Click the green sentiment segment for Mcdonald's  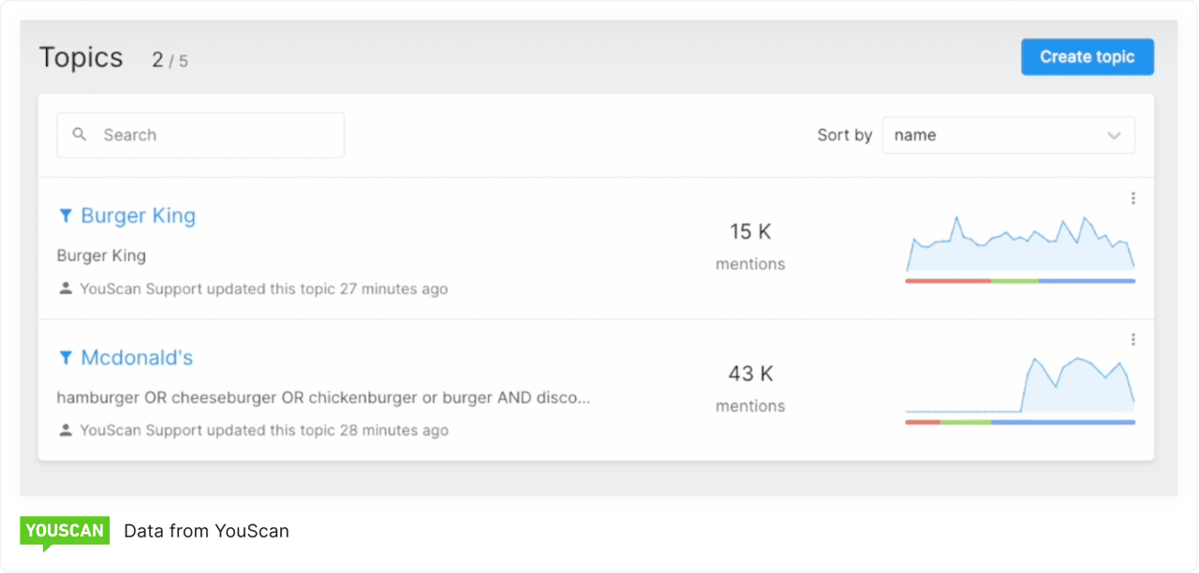point(965,422)
